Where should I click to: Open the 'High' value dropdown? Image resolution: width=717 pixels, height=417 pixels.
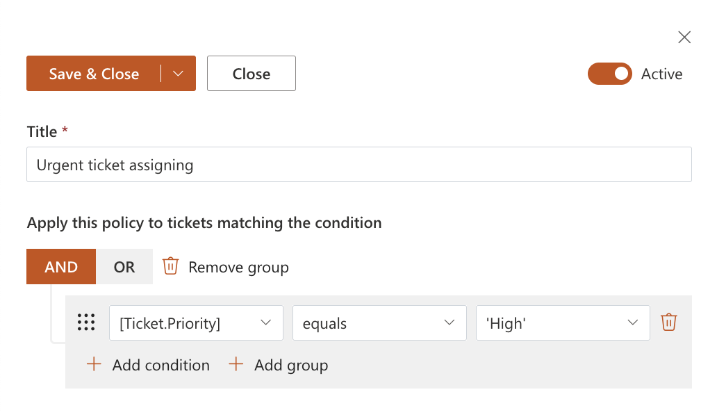coord(563,323)
